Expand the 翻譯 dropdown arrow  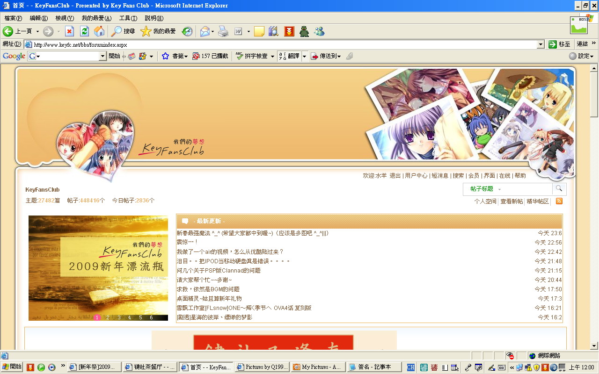pyautogui.click(x=304, y=56)
